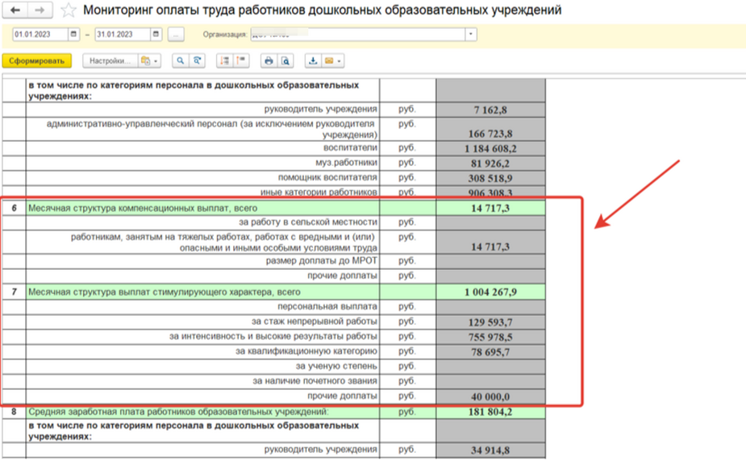Collapse all report groups icon

[240, 61]
